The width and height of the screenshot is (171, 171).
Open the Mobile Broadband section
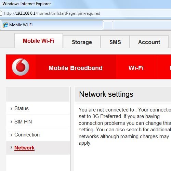[76, 68]
